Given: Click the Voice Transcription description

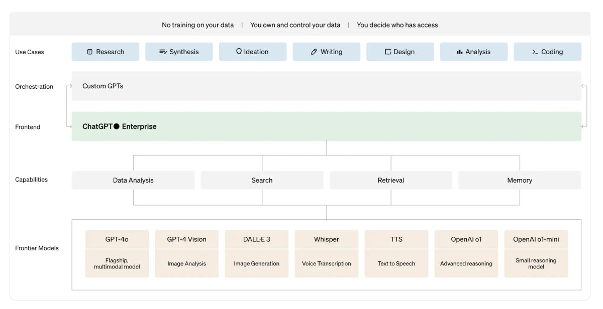Looking at the screenshot, I should (x=327, y=263).
